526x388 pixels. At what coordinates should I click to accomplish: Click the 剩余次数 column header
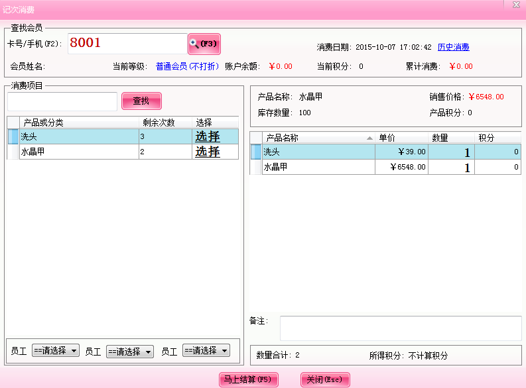tap(165, 122)
